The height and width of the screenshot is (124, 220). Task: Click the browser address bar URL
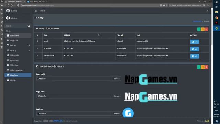coord(38,6)
